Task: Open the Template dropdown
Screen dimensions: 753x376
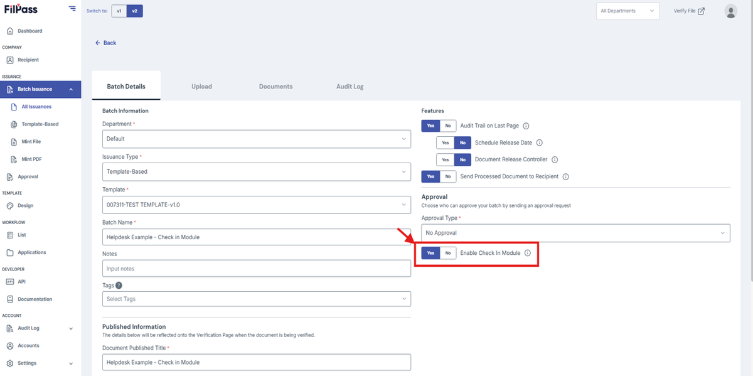Action: pos(256,205)
